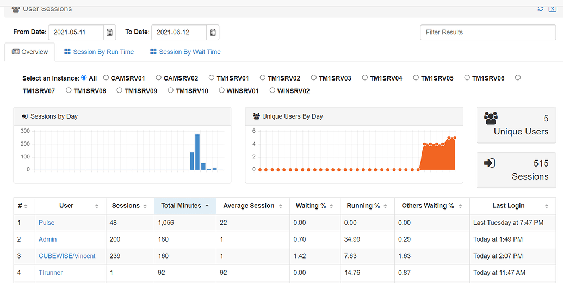Viewport: 563px width, 283px height.
Task: Click the Sessions by Day panel icon
Action: (x=24, y=116)
